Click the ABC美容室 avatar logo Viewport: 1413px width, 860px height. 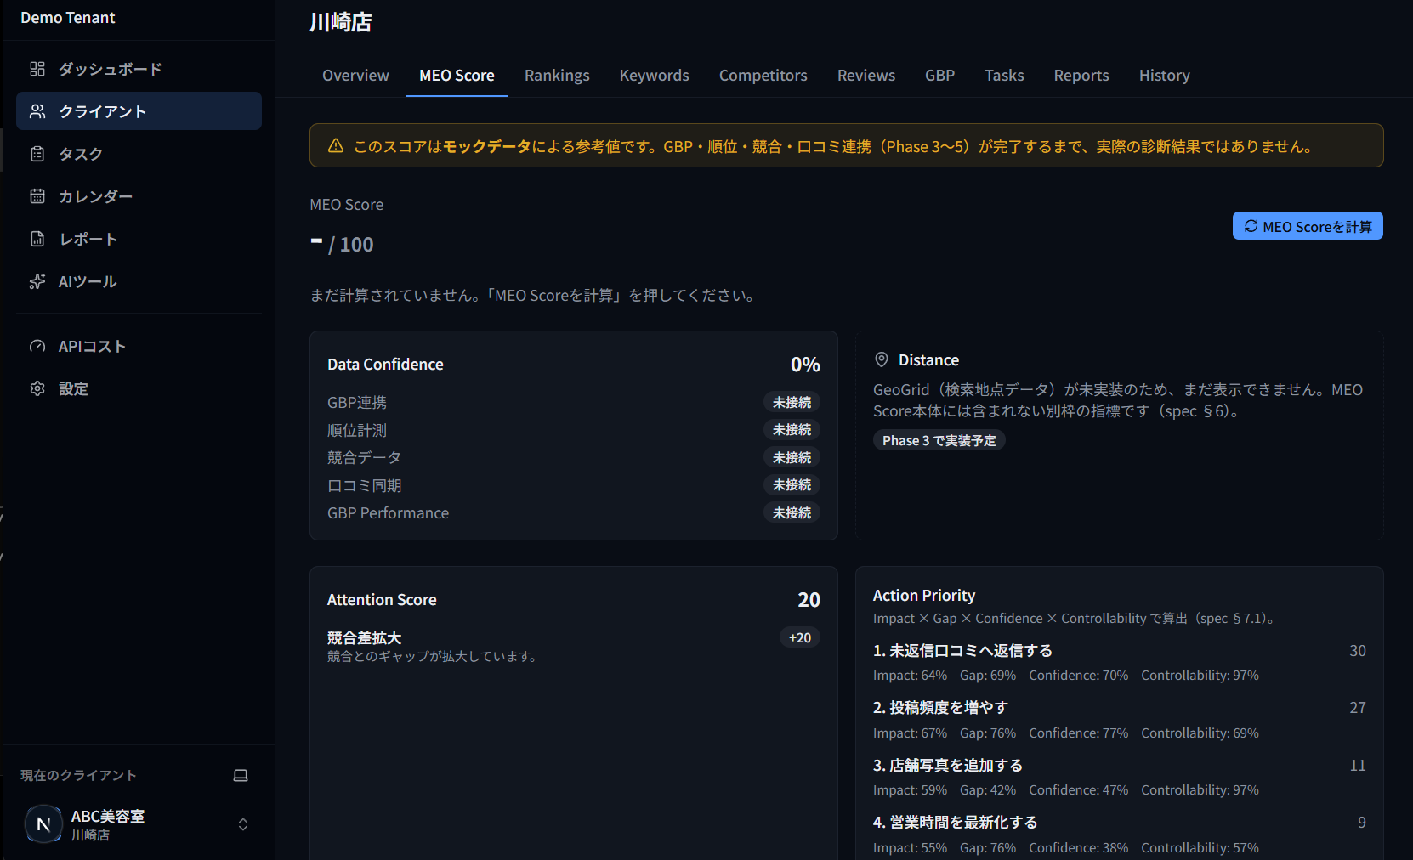43,824
